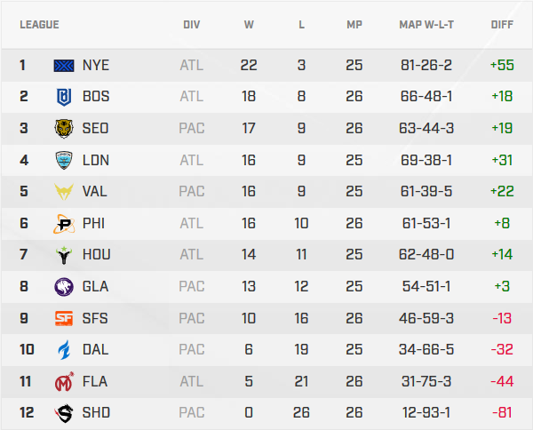
Task: Click the GLA team logo icon
Action: click(65, 286)
